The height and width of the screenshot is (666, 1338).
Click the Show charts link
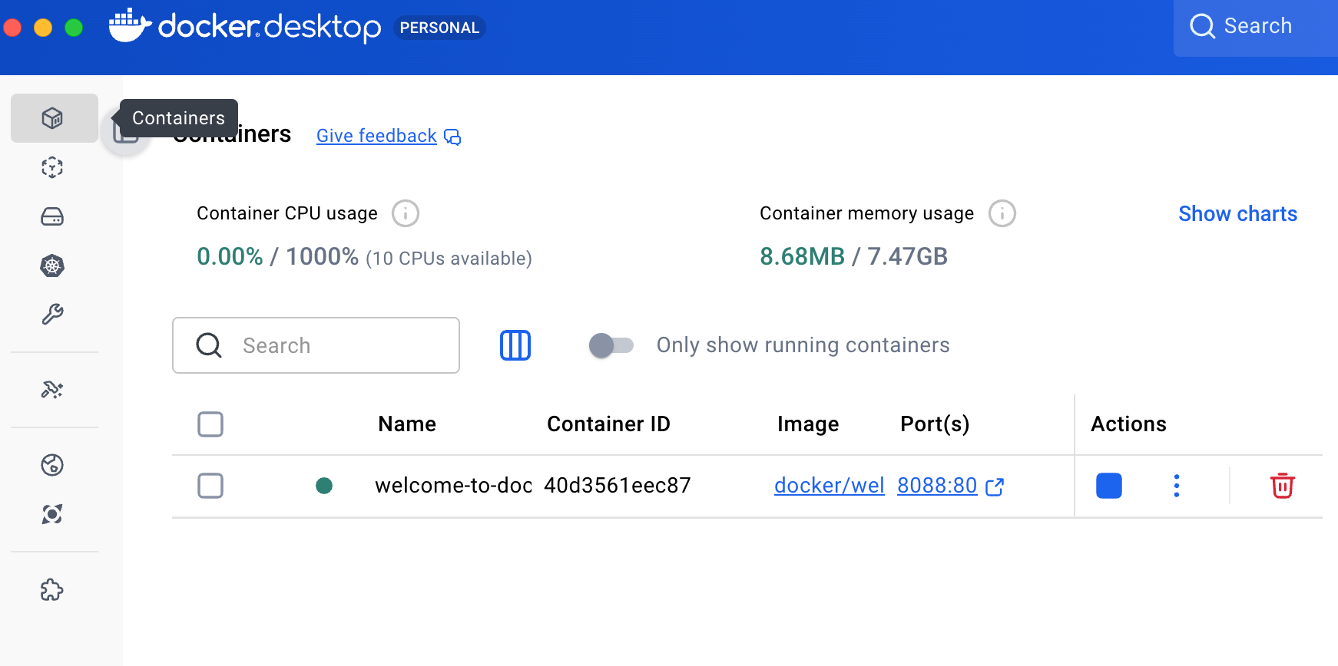[1237, 214]
